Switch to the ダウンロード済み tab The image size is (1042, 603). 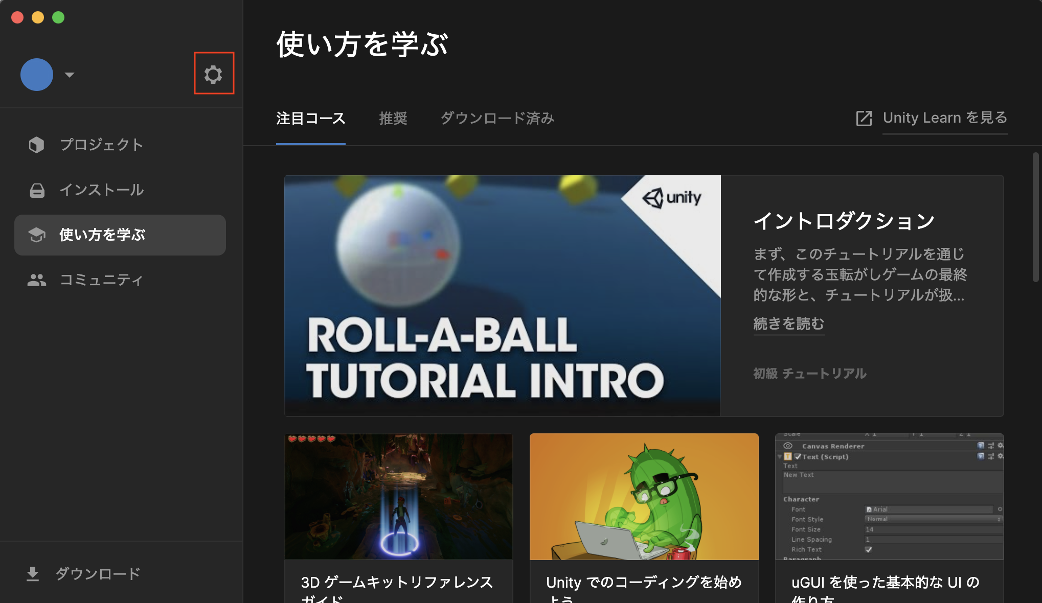[x=497, y=119]
